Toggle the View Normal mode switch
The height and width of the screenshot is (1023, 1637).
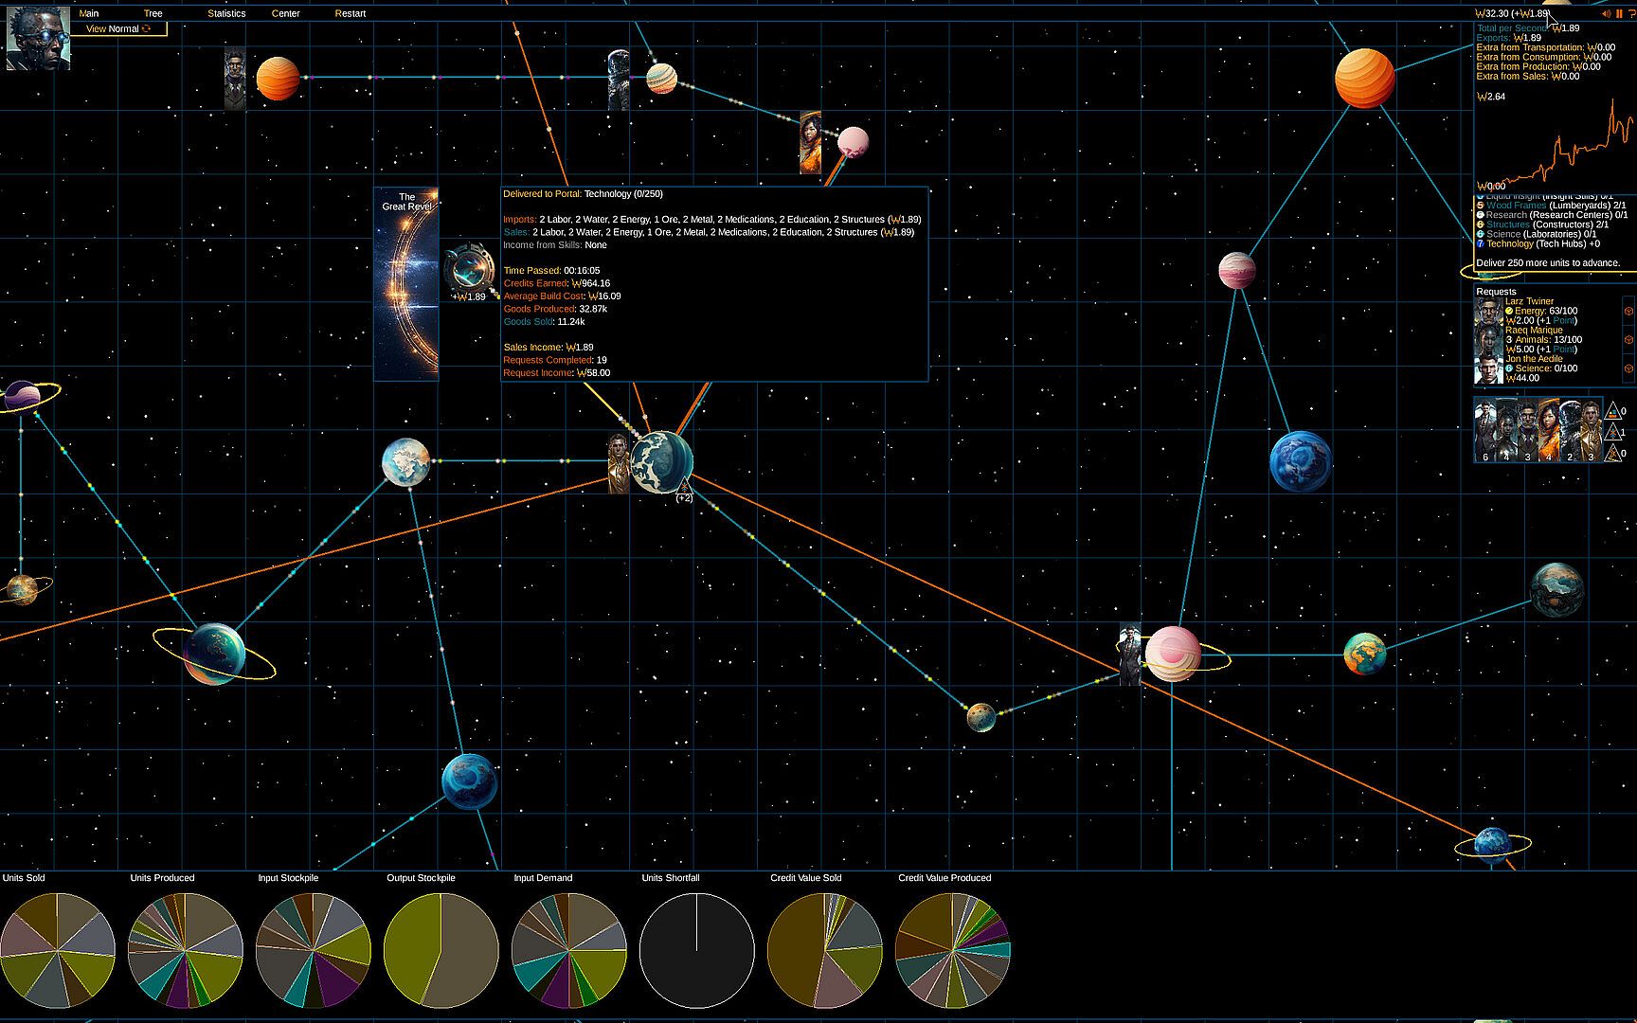click(x=119, y=28)
